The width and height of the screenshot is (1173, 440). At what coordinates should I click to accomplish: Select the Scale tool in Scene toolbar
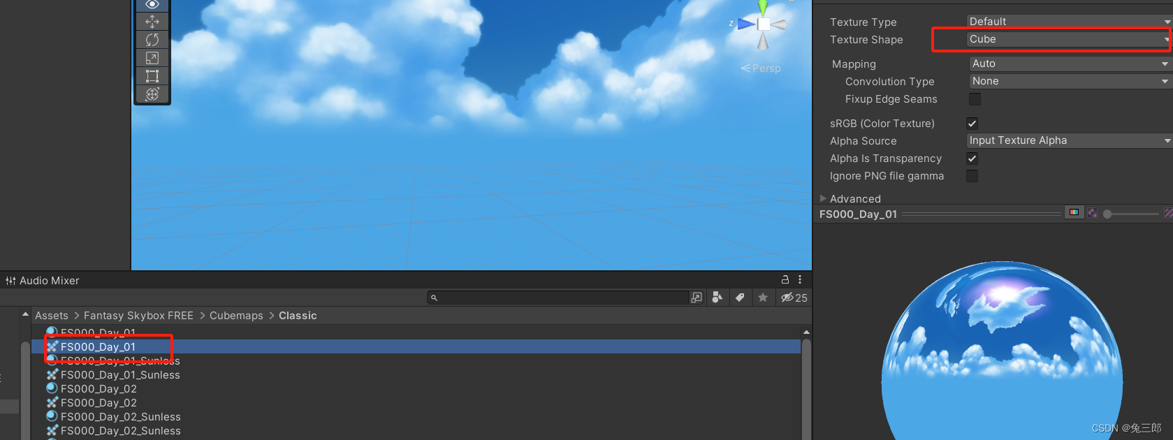coord(152,58)
